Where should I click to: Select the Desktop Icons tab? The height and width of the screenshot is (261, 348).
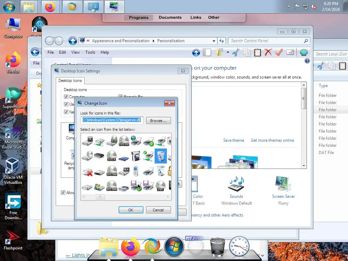[70, 81]
